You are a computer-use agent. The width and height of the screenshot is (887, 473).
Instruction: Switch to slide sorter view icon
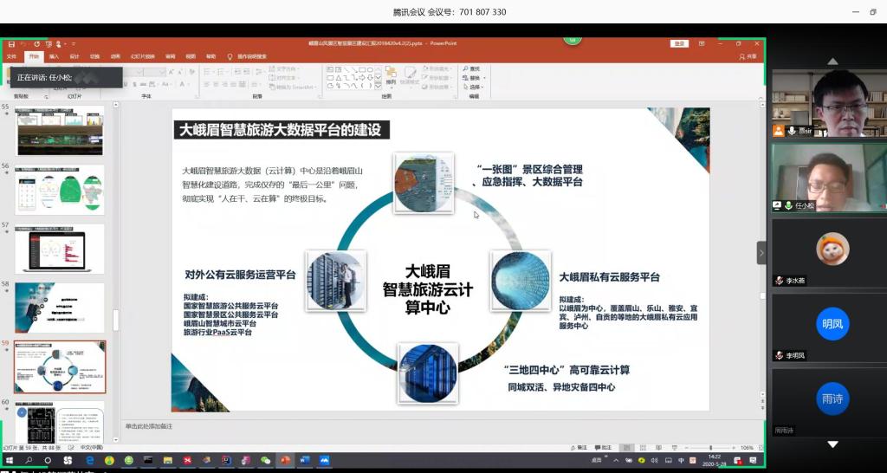tap(642, 448)
